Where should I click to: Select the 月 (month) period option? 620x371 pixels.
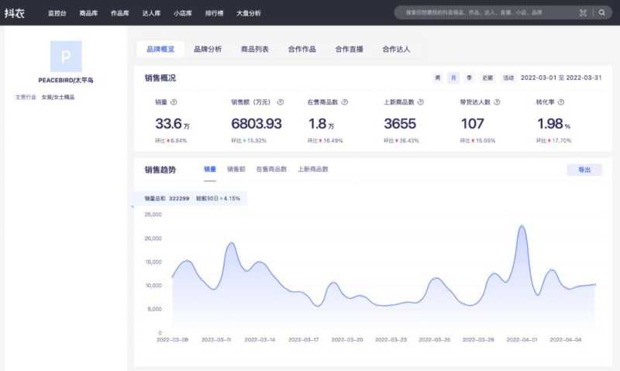click(453, 77)
